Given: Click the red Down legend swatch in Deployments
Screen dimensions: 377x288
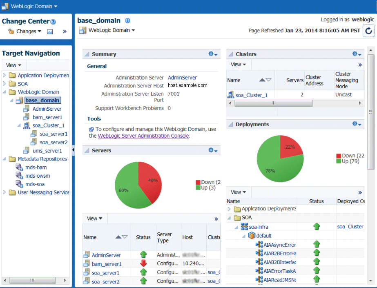Looking at the screenshot, I should pyautogui.click(x=339, y=156).
